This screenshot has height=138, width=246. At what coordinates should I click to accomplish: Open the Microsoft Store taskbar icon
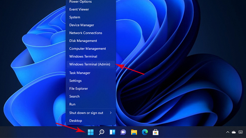[x=156, y=132]
